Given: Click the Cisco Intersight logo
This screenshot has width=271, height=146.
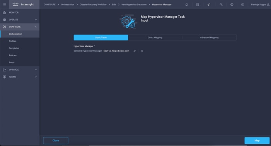Looking at the screenshot, I should pyautogui.click(x=23, y=4).
